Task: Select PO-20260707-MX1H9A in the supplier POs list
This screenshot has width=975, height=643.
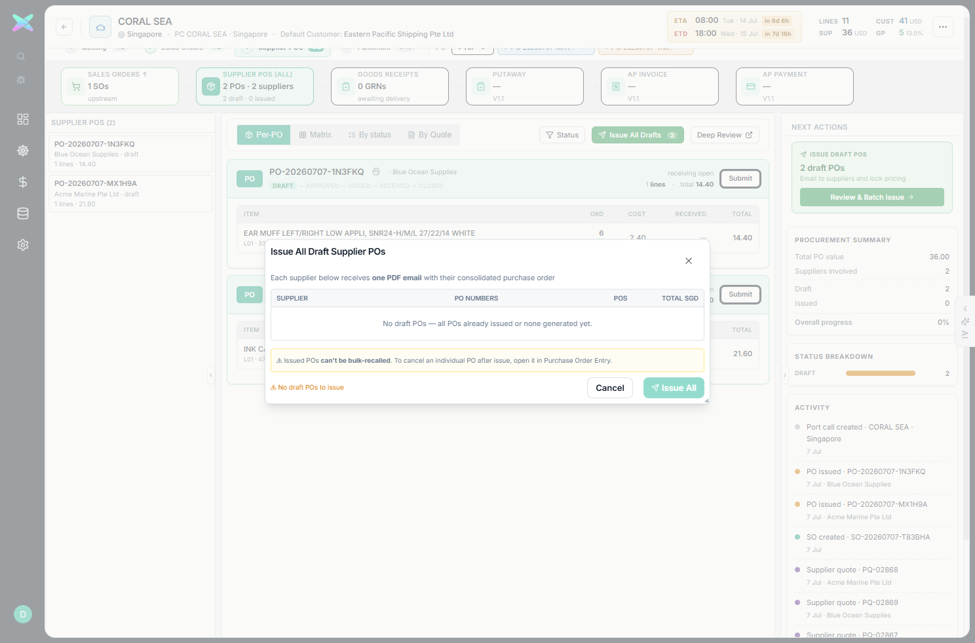Action: (130, 193)
